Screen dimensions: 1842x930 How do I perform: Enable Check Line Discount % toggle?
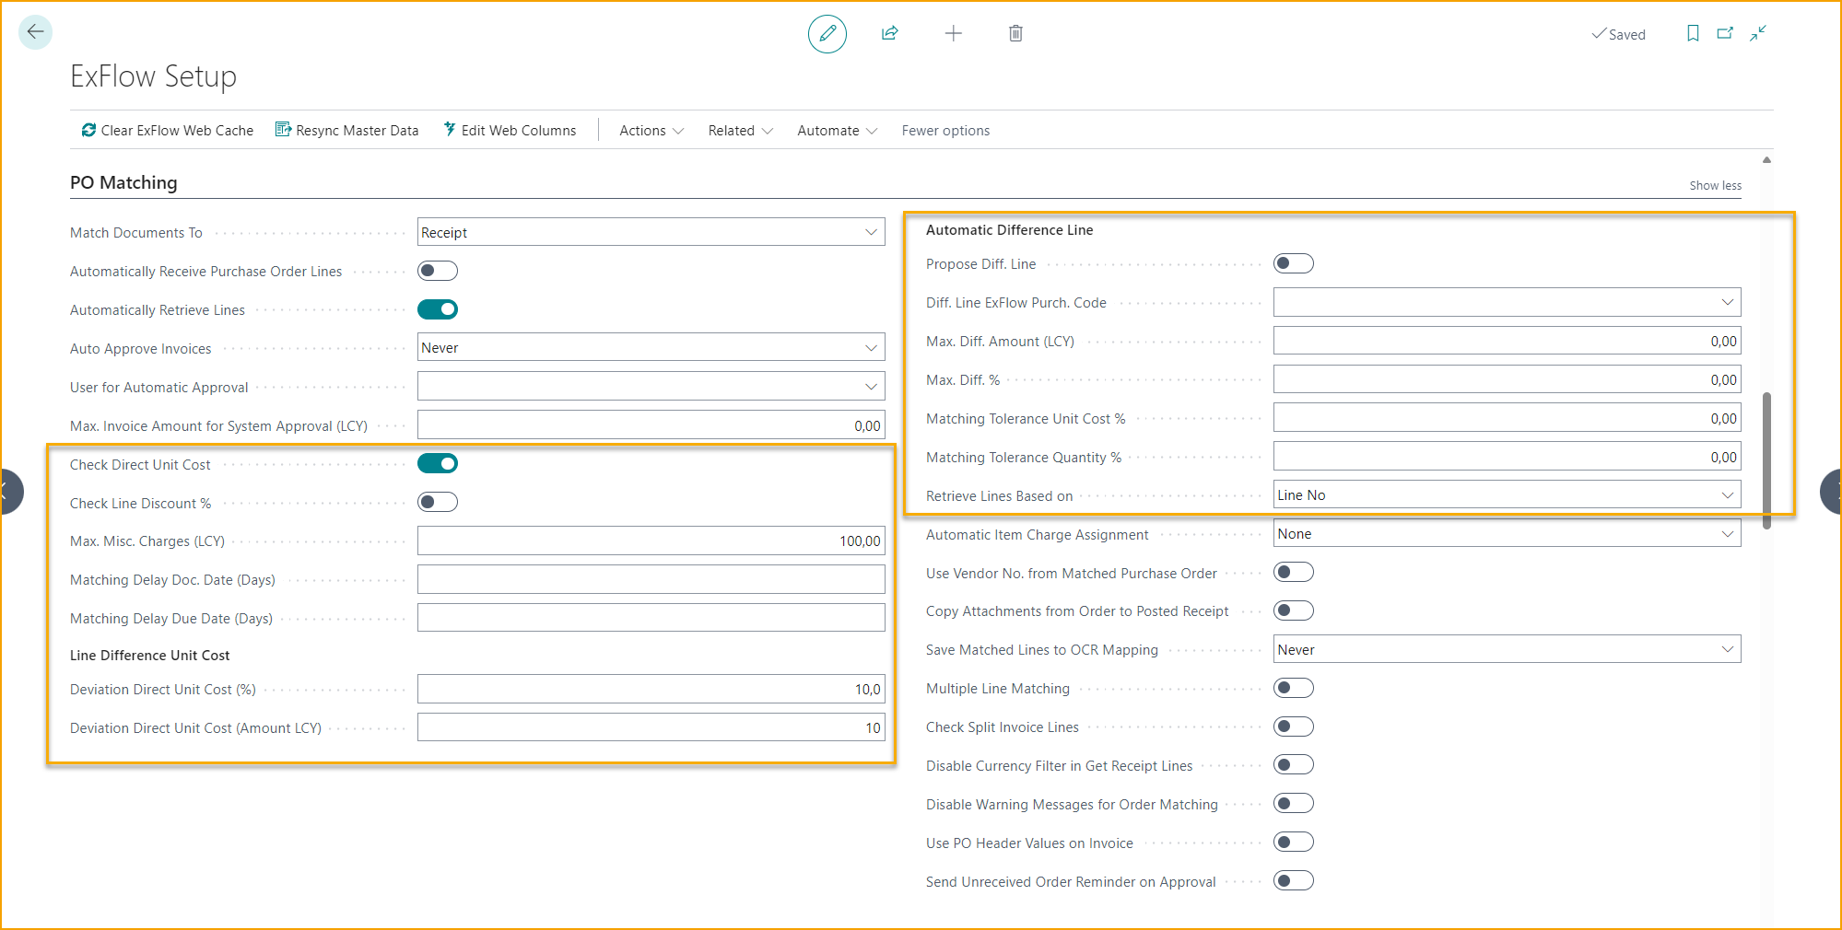point(438,502)
